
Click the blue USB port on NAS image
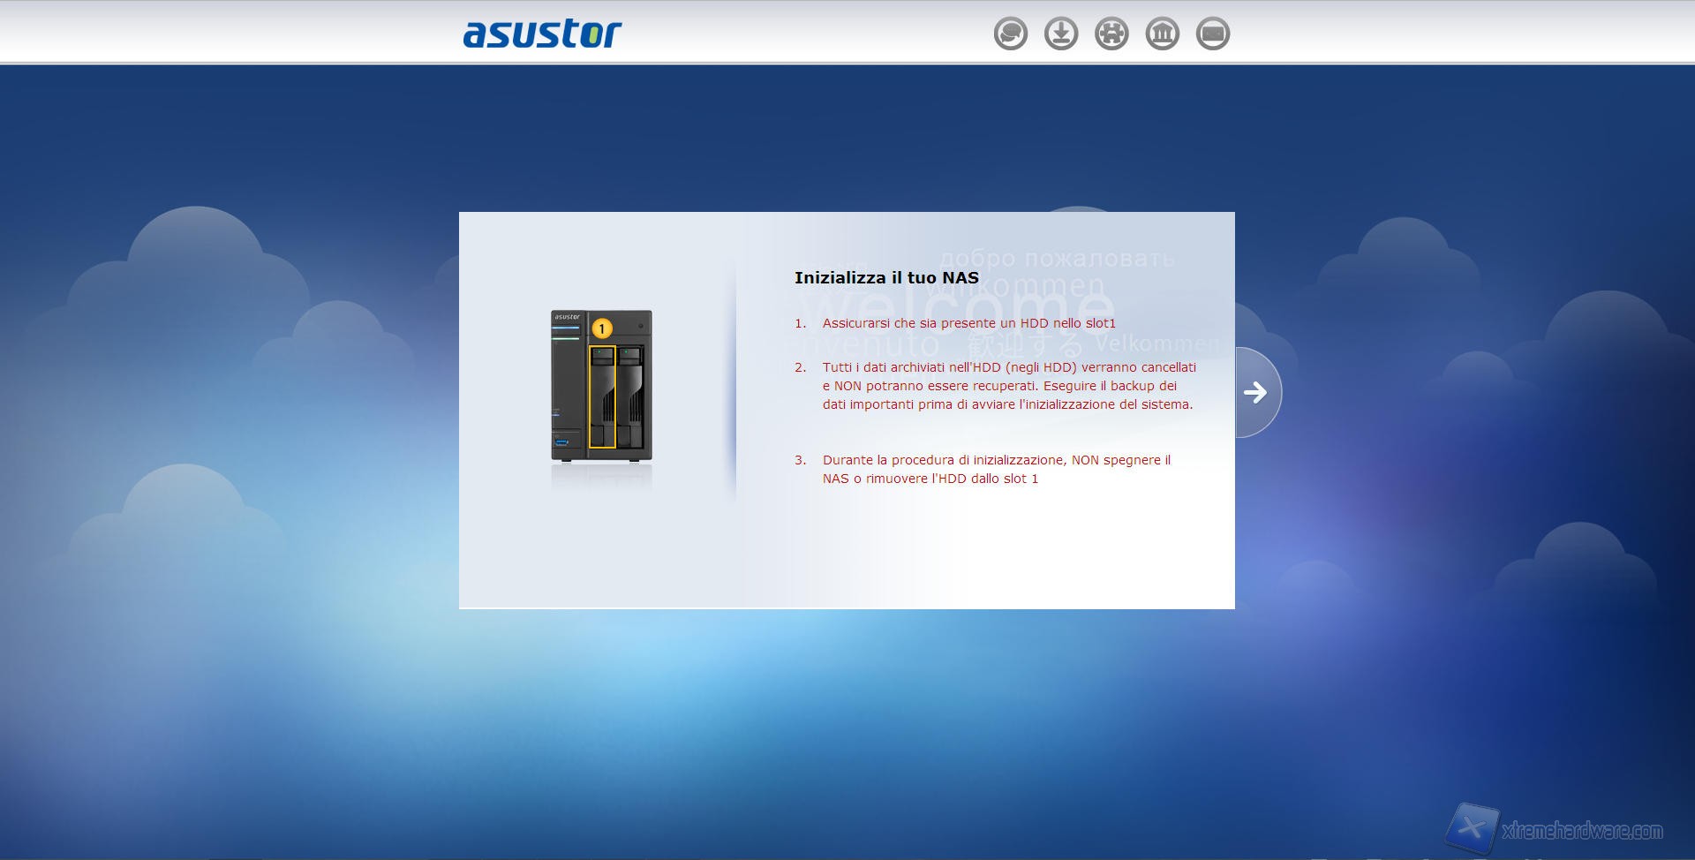pos(562,441)
